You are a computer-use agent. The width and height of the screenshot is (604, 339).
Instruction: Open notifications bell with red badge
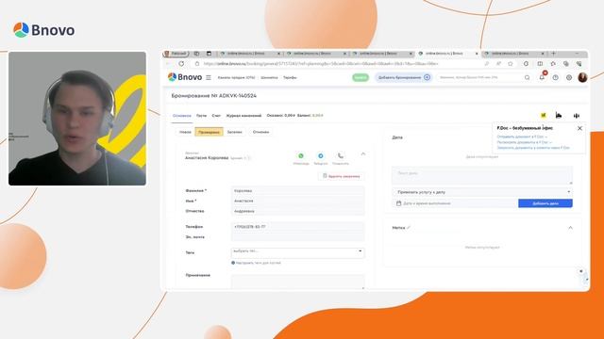click(x=542, y=77)
